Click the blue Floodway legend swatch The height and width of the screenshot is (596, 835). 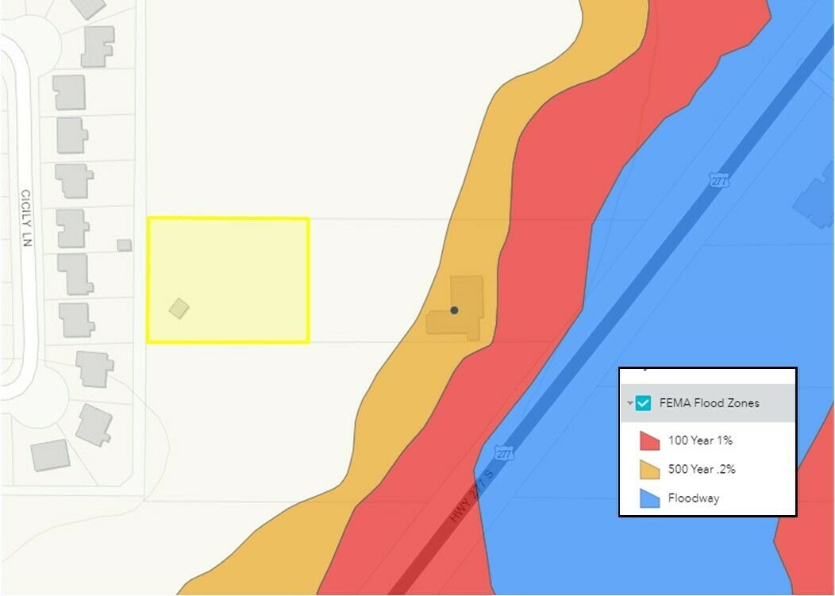click(x=650, y=498)
